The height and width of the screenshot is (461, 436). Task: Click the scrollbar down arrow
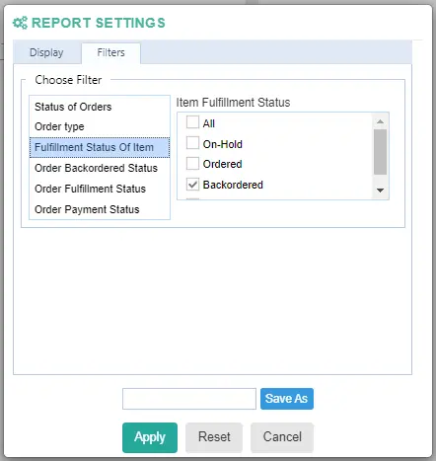(380, 191)
